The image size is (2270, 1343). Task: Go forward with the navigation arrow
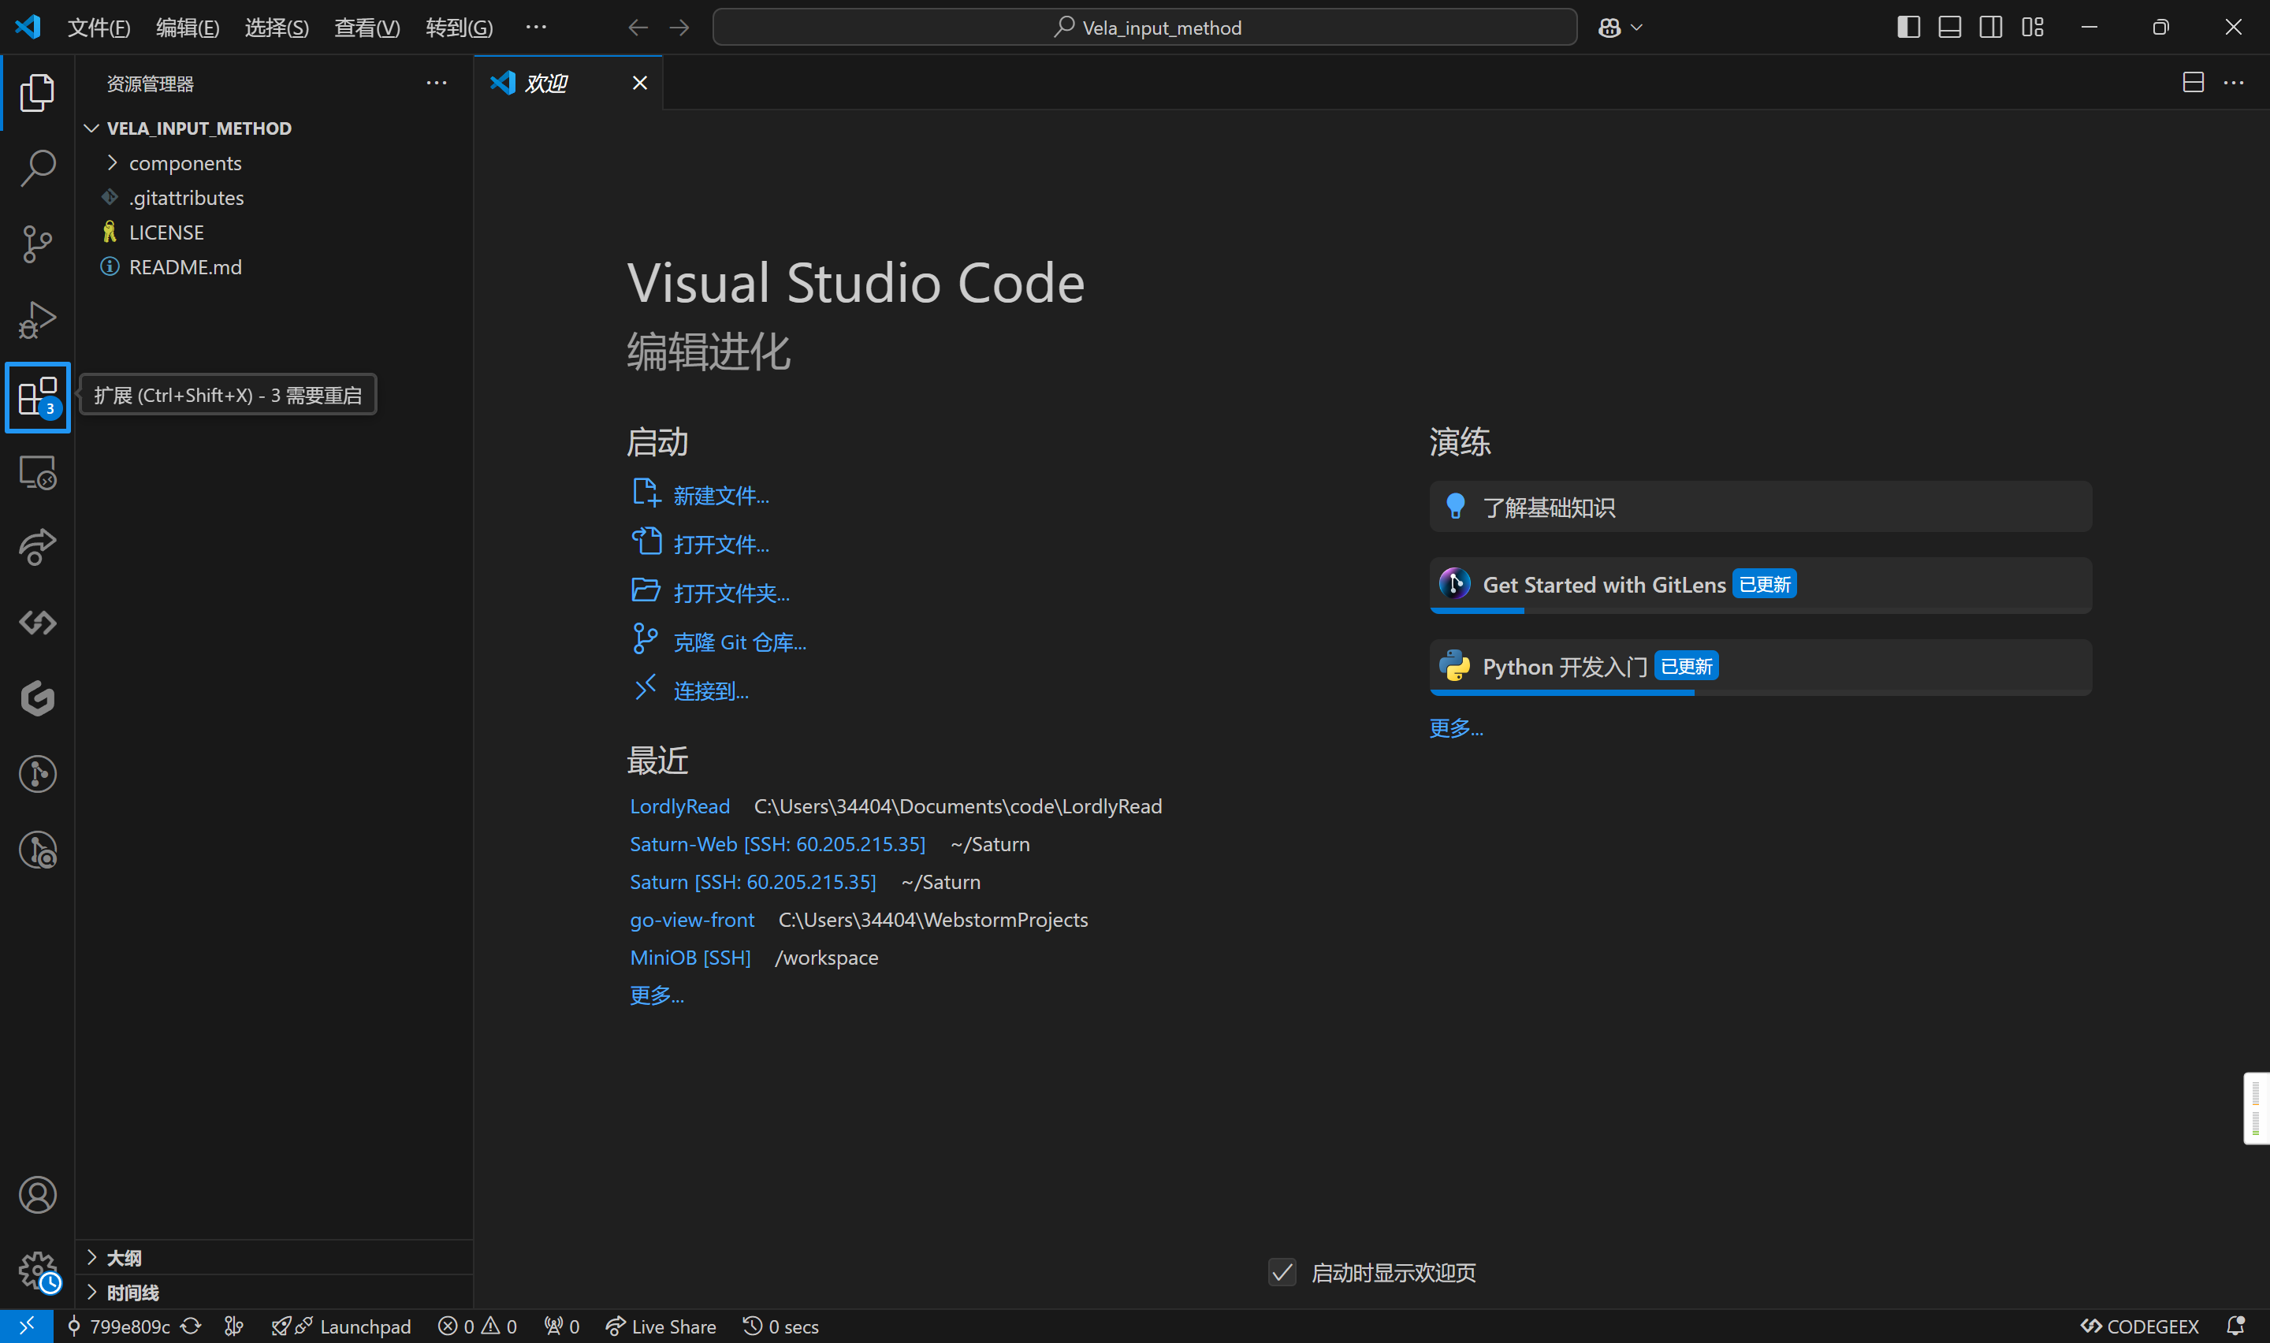pos(679,27)
